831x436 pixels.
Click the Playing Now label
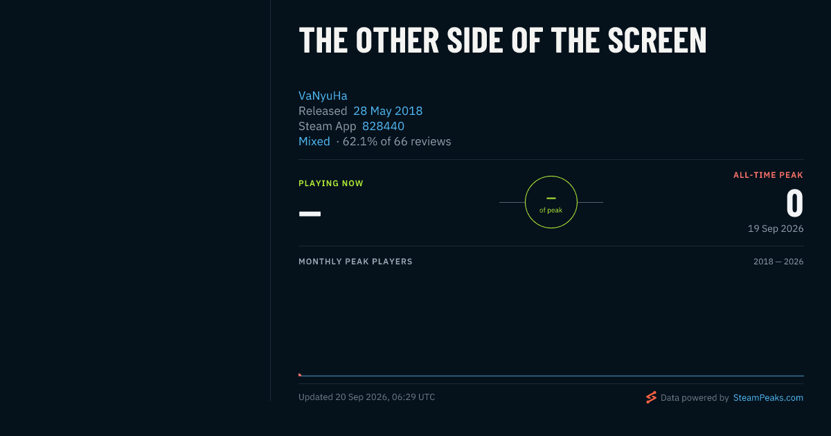pyautogui.click(x=331, y=183)
